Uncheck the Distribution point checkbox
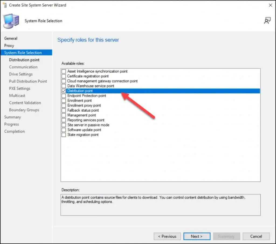 [64, 91]
